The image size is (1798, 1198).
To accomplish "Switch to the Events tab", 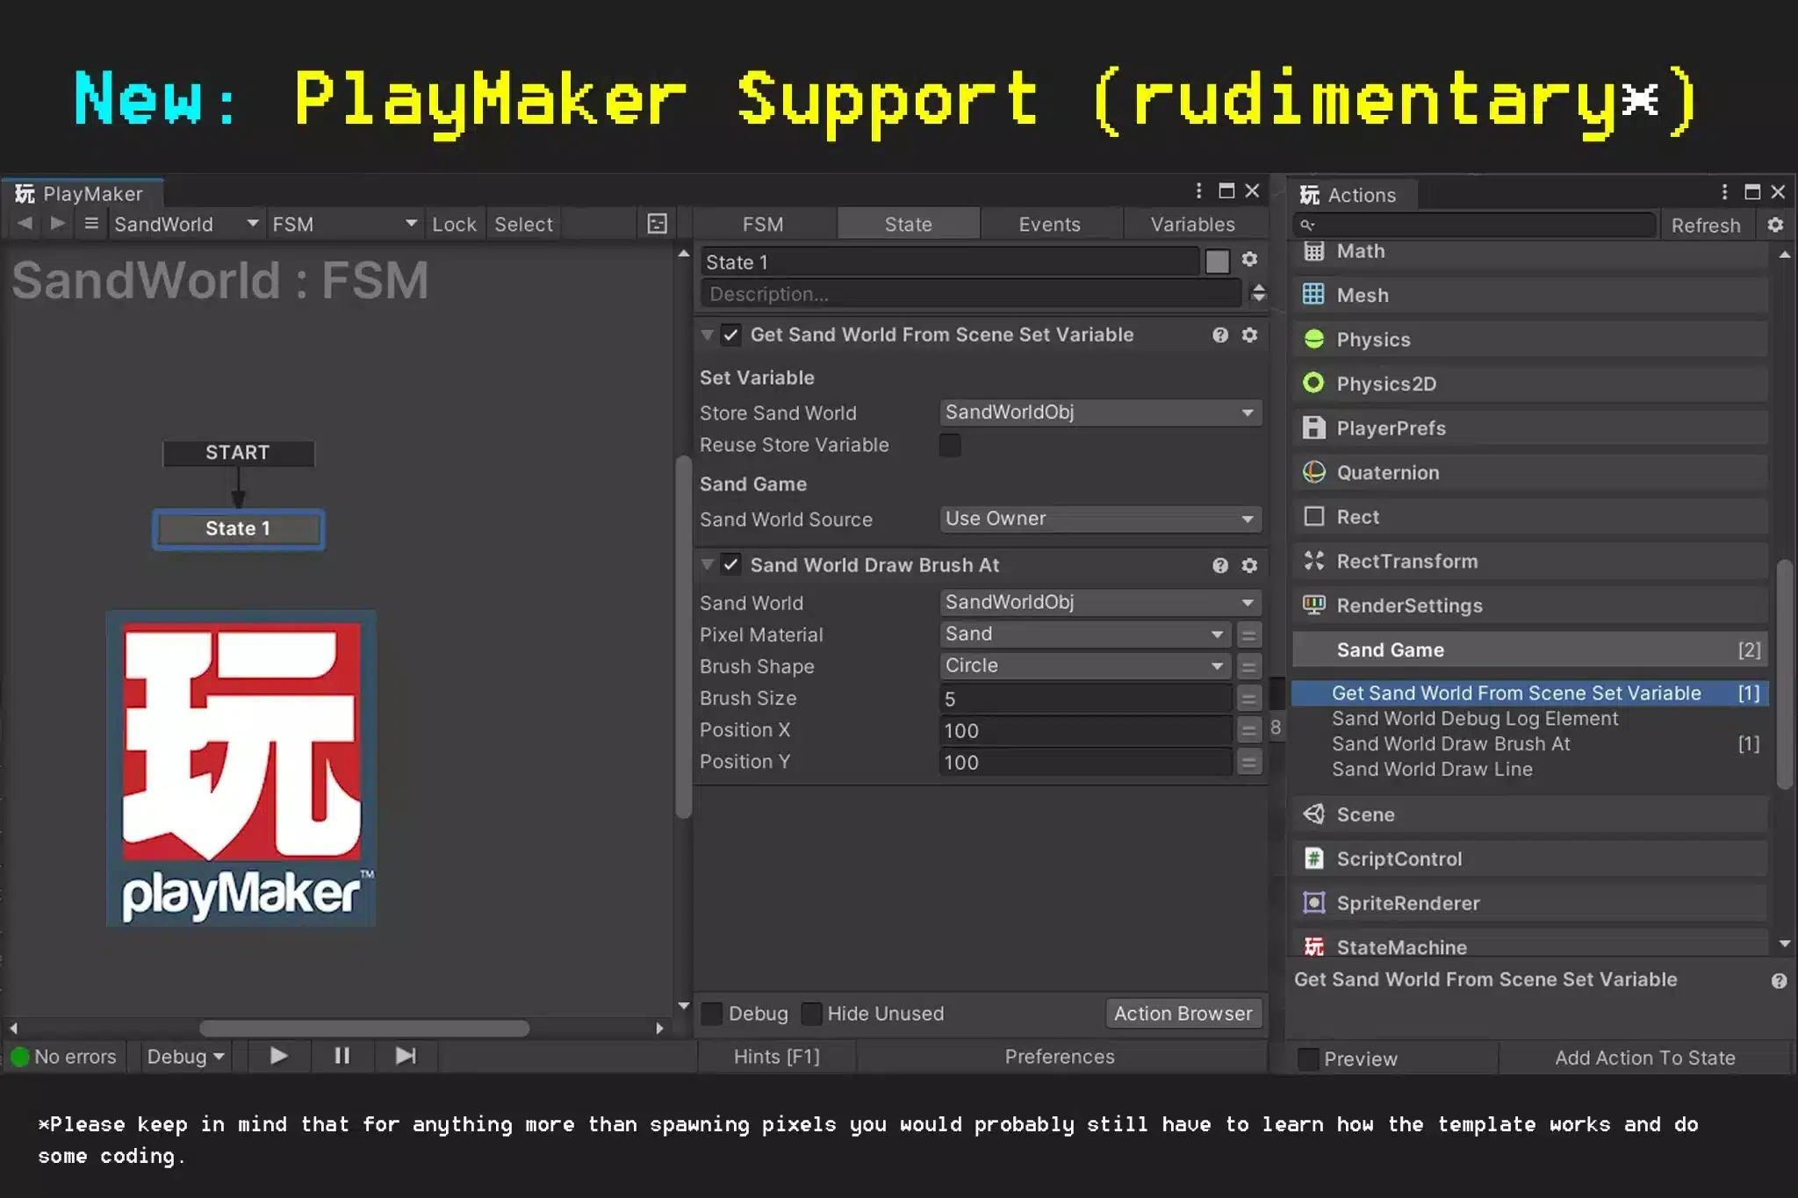I will (1049, 225).
